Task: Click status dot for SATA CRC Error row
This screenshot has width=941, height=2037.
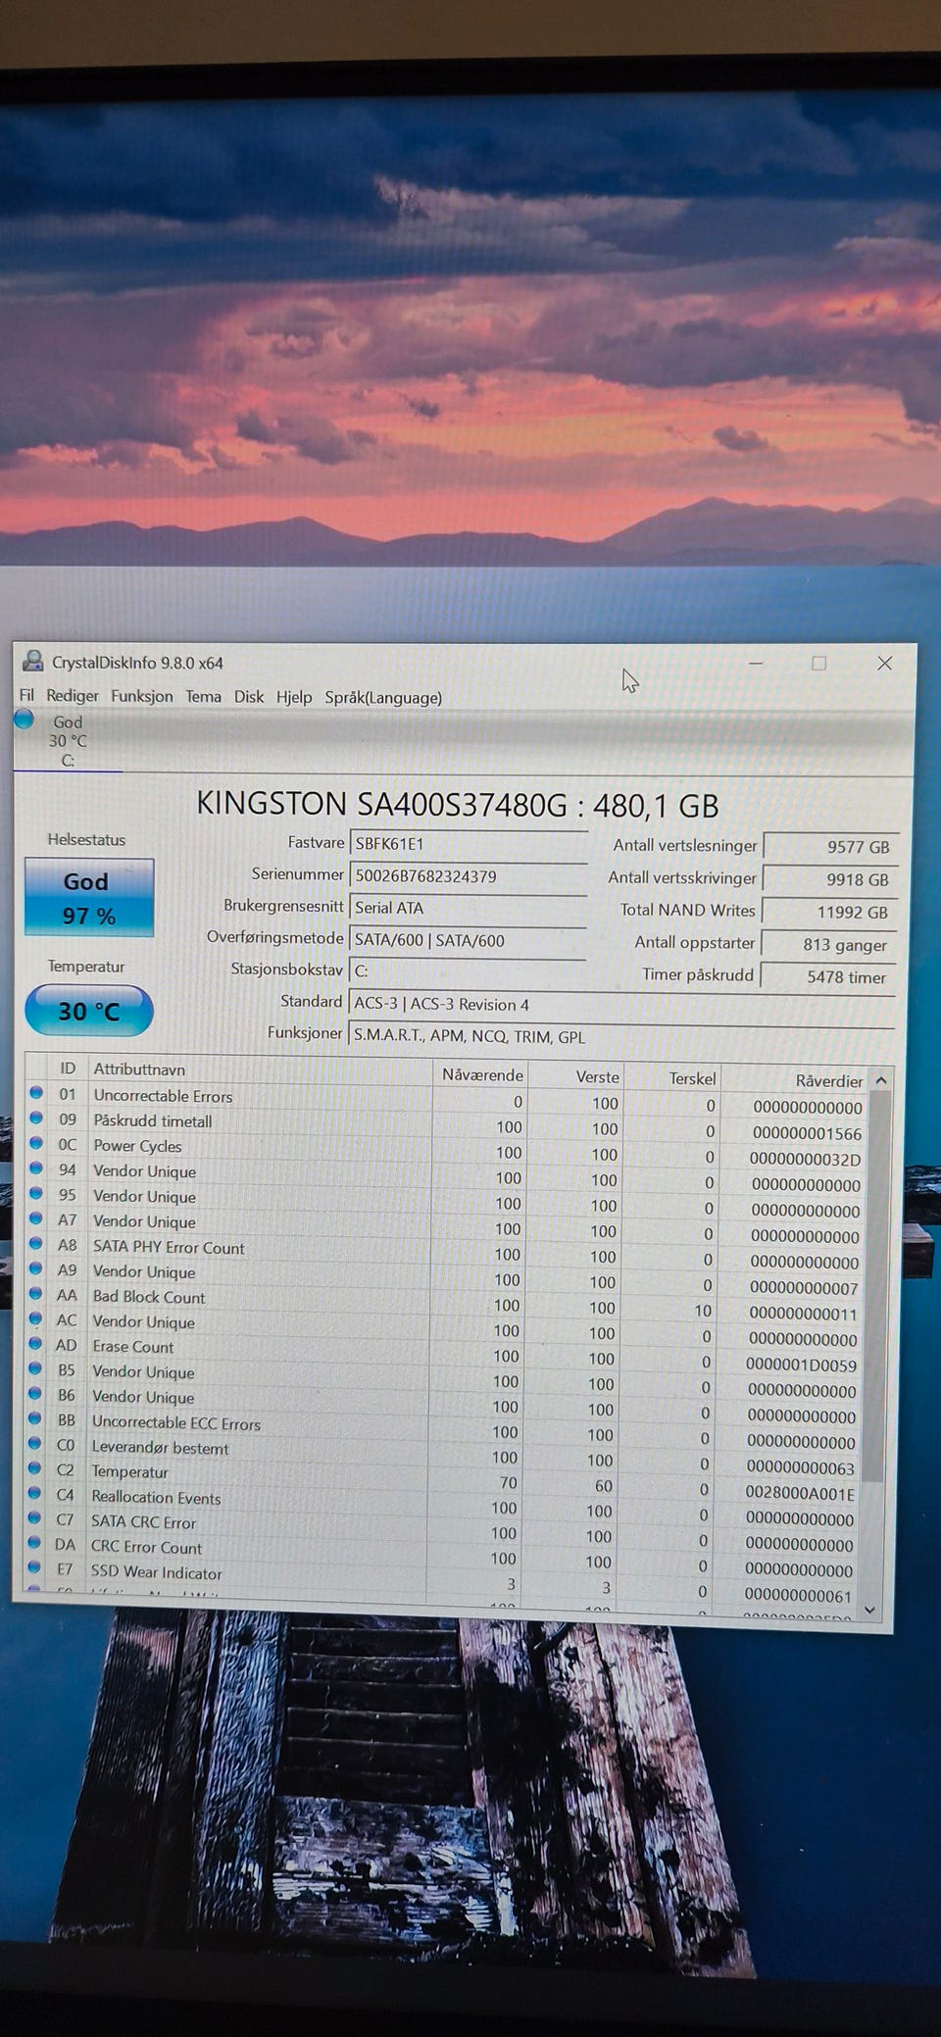Action: 35,1518
